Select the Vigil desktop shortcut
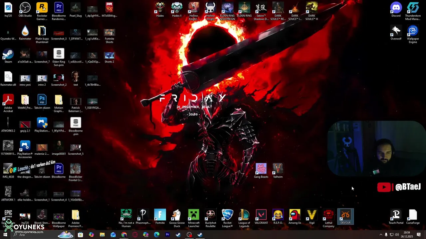 [x=312, y=217]
